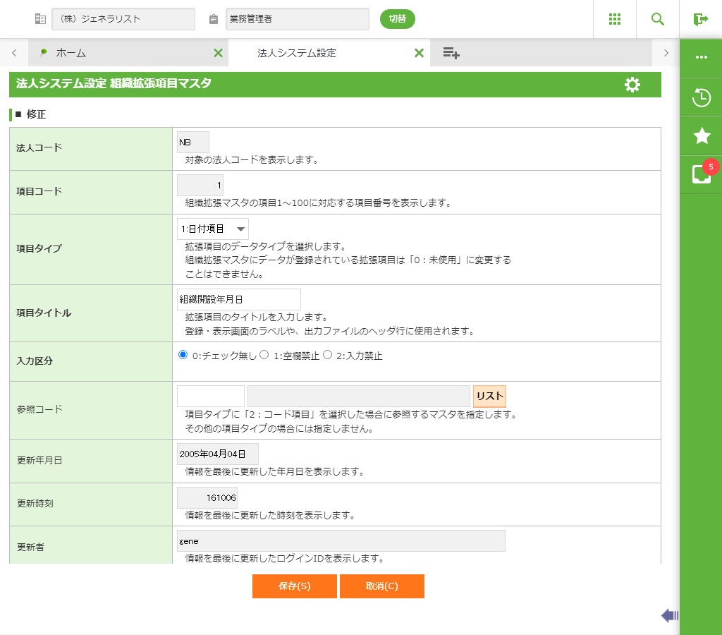Screen dimensions: 722x635
Task: Click the add new tab icon
Action: pyautogui.click(x=451, y=53)
